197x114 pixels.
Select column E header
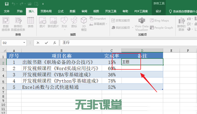171,50
